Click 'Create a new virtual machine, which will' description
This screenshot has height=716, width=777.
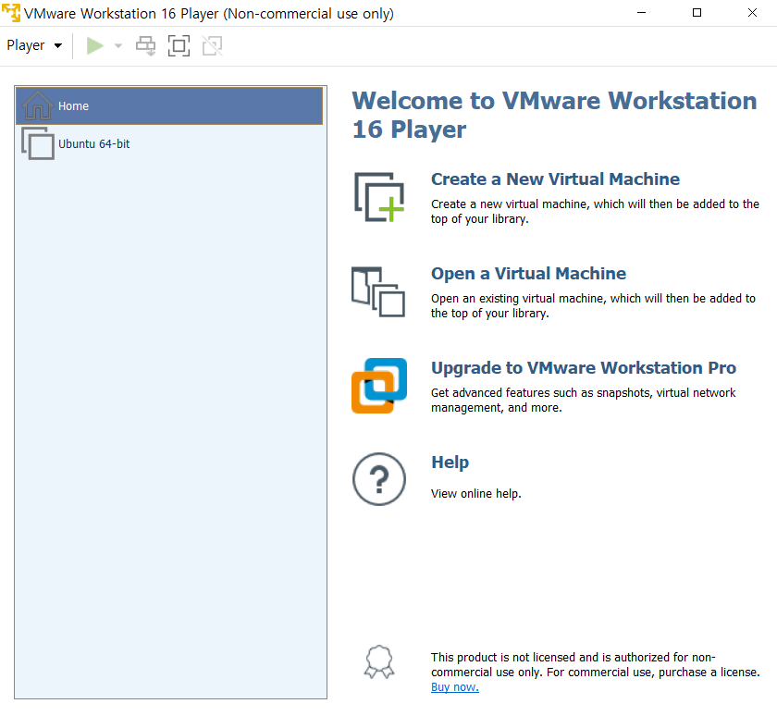click(595, 212)
